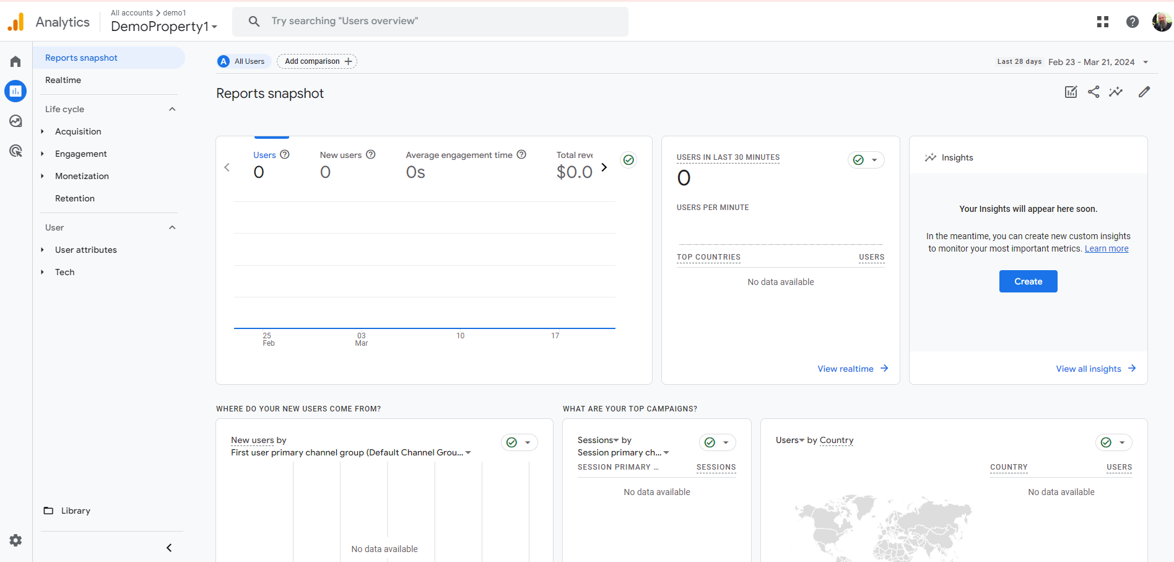The image size is (1174, 562).
Task: Open the Home icon in left rail
Action: pos(15,61)
